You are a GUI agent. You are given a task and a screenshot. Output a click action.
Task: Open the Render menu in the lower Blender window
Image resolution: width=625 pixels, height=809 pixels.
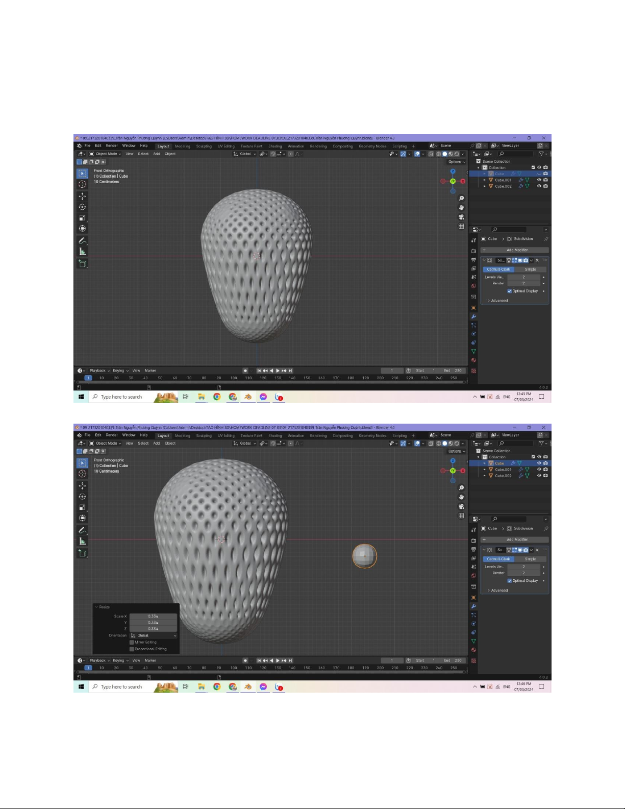pos(111,435)
